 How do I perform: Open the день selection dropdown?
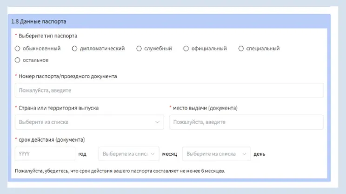click(x=216, y=154)
